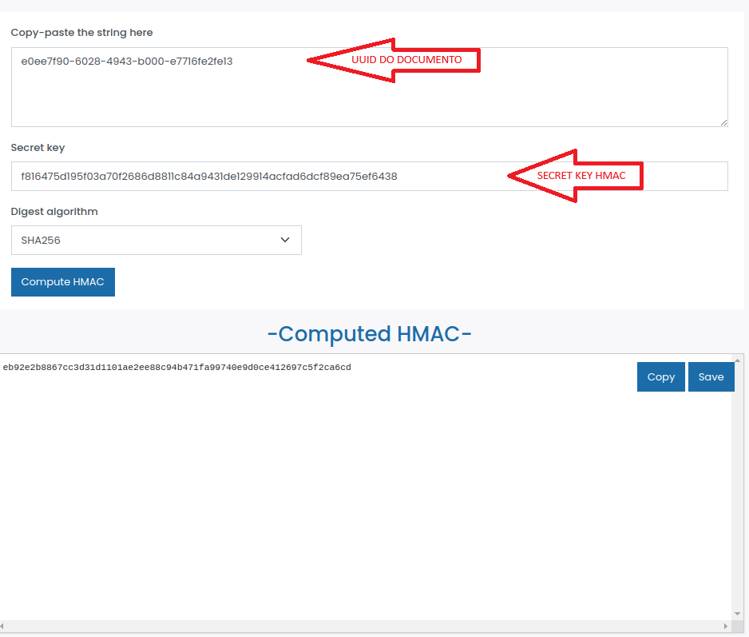The image size is (749, 637).
Task: Open the Digest algorithm dropdown
Action: click(x=157, y=240)
